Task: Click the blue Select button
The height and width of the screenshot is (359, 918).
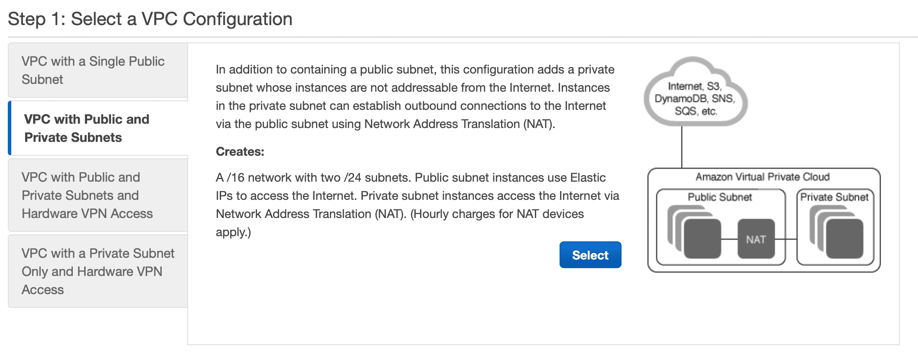Action: [590, 255]
